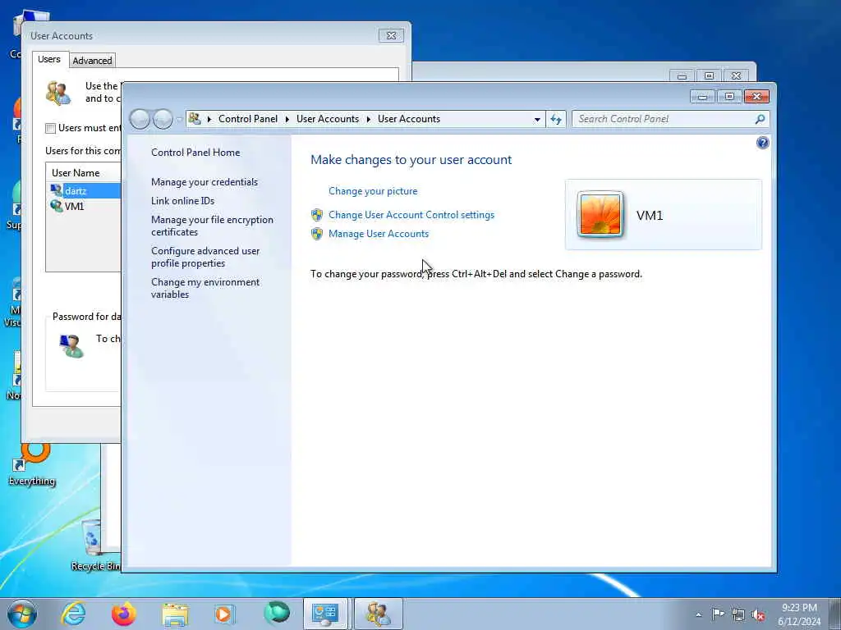Open the Start menu

22,614
